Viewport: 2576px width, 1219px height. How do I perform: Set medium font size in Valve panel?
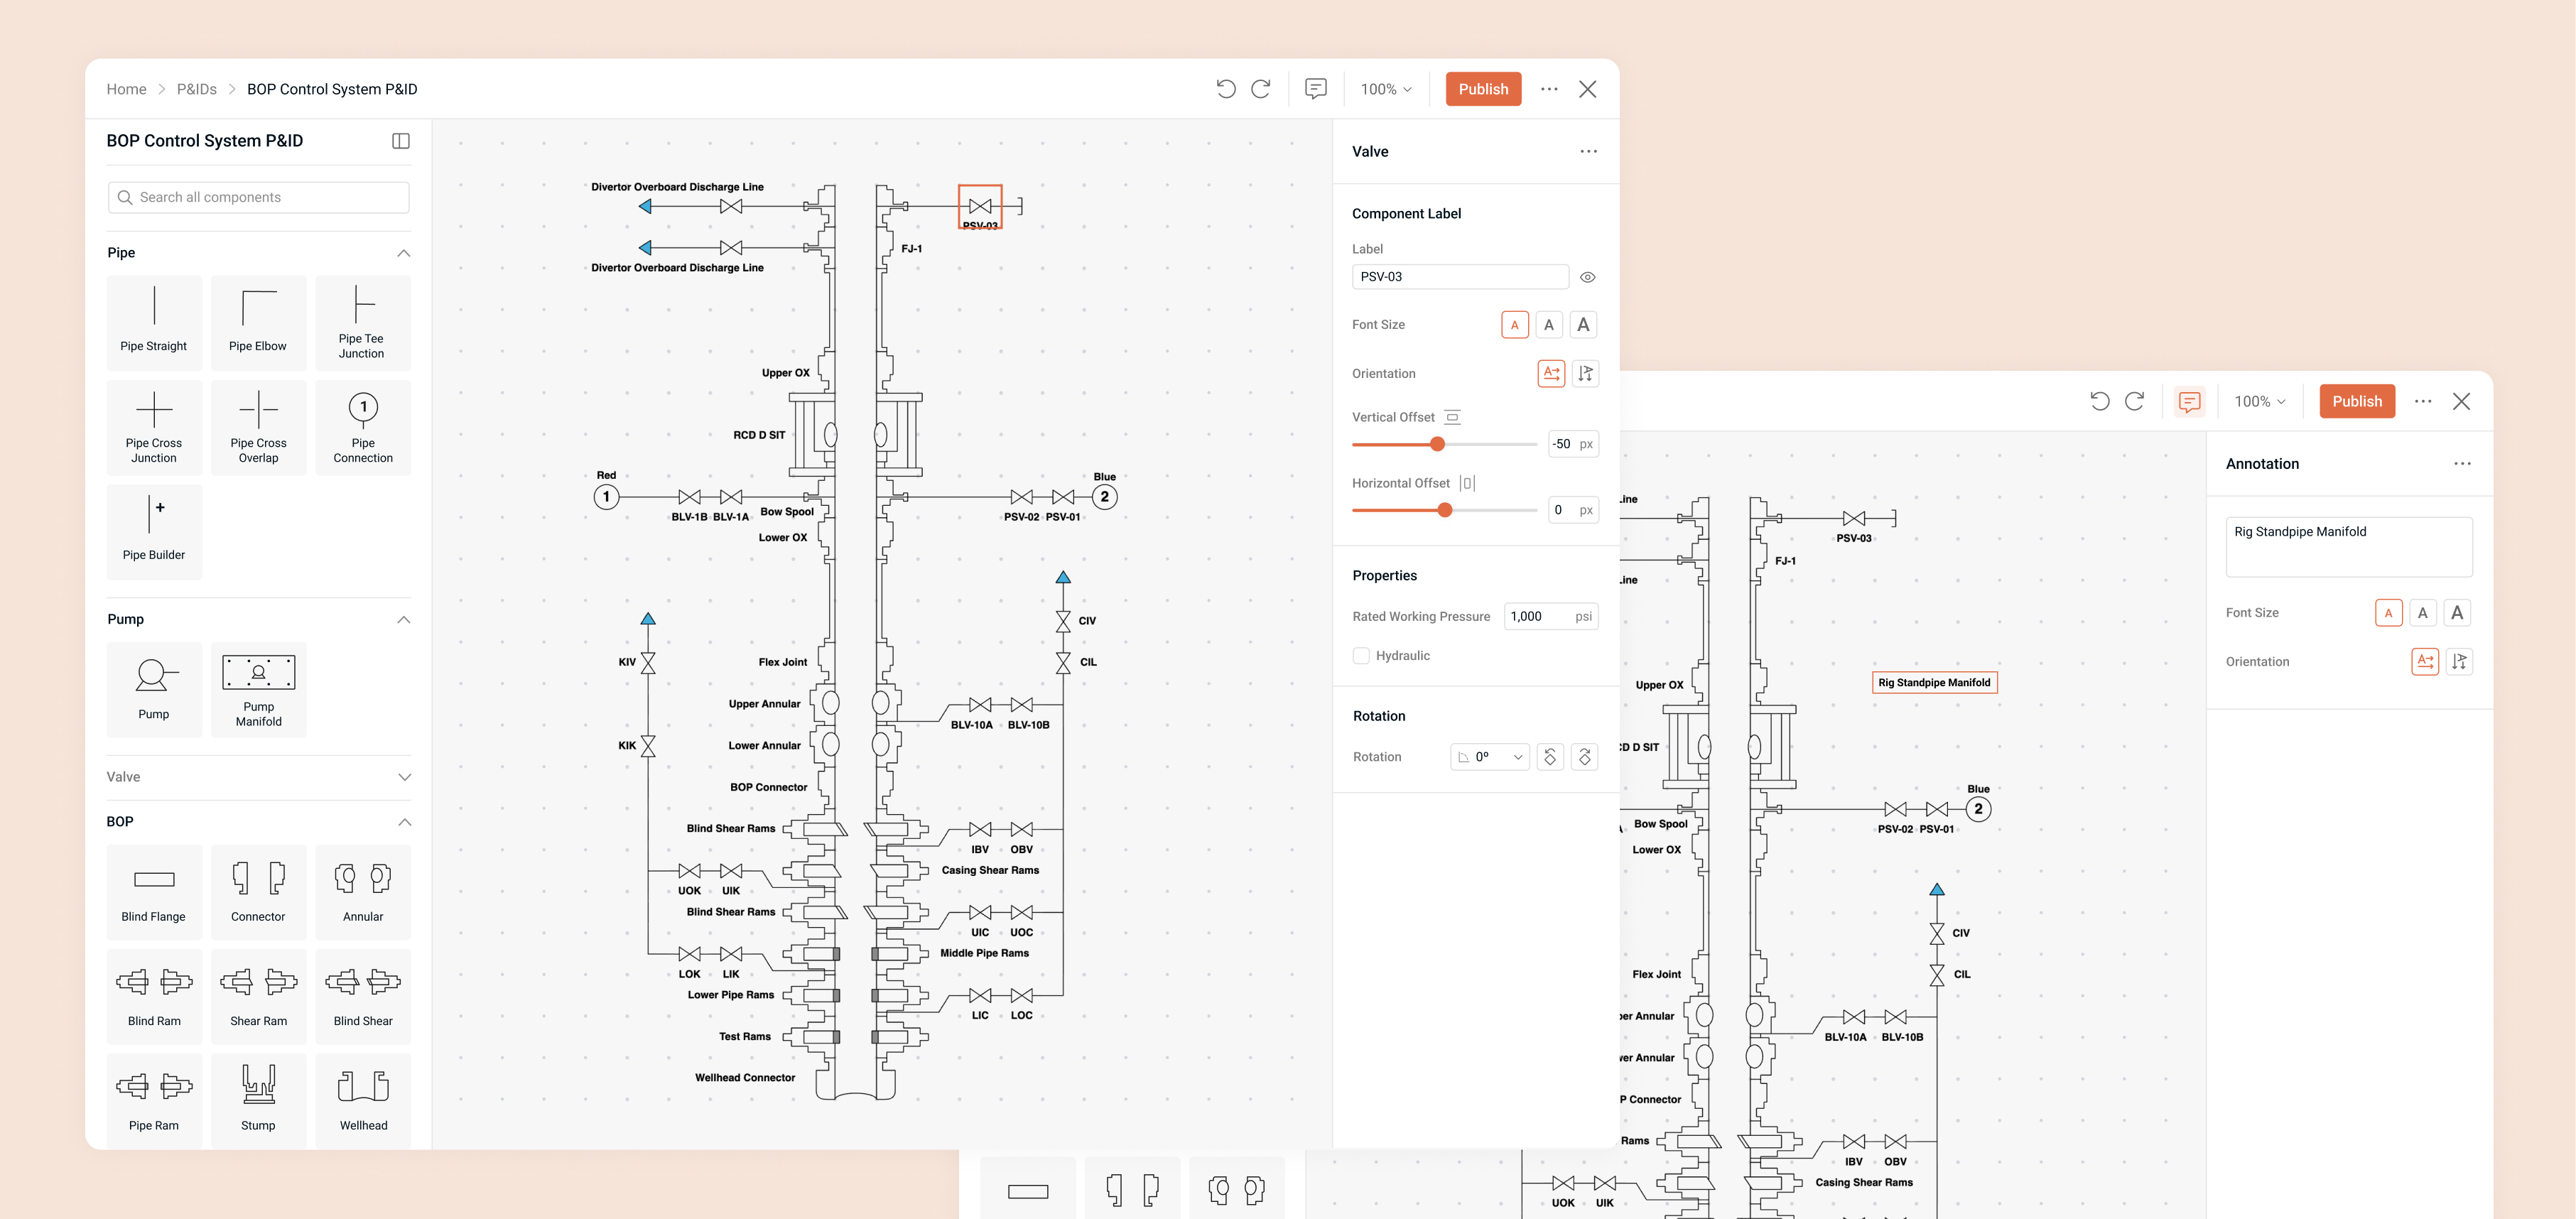click(x=1549, y=325)
